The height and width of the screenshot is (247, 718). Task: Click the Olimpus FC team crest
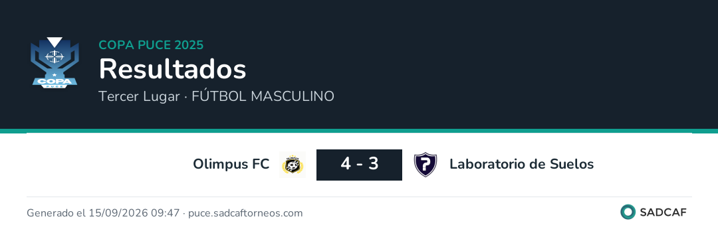click(x=293, y=165)
